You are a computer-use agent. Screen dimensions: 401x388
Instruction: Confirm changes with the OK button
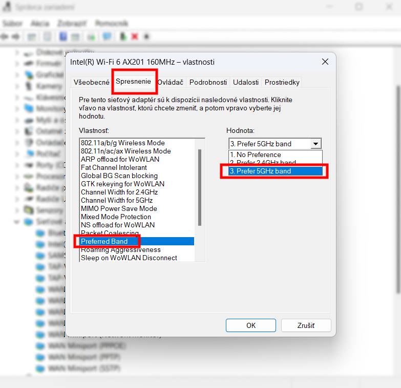[250, 325]
